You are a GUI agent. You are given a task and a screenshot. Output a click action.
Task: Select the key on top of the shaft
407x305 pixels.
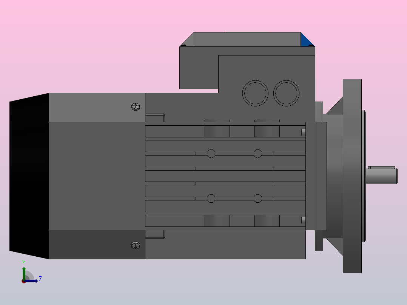click(381, 168)
